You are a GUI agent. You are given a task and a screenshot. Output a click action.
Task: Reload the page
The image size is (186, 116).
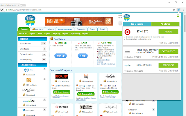(x=1, y=10)
